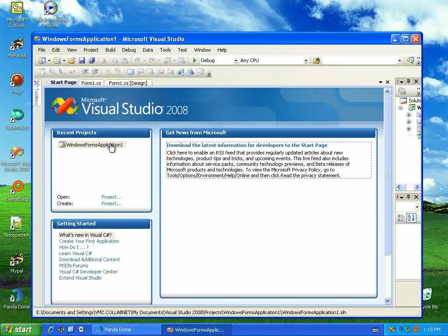The width and height of the screenshot is (448, 336).
Task: Click the Start Page scrollbar up arrow
Action: tap(388, 92)
